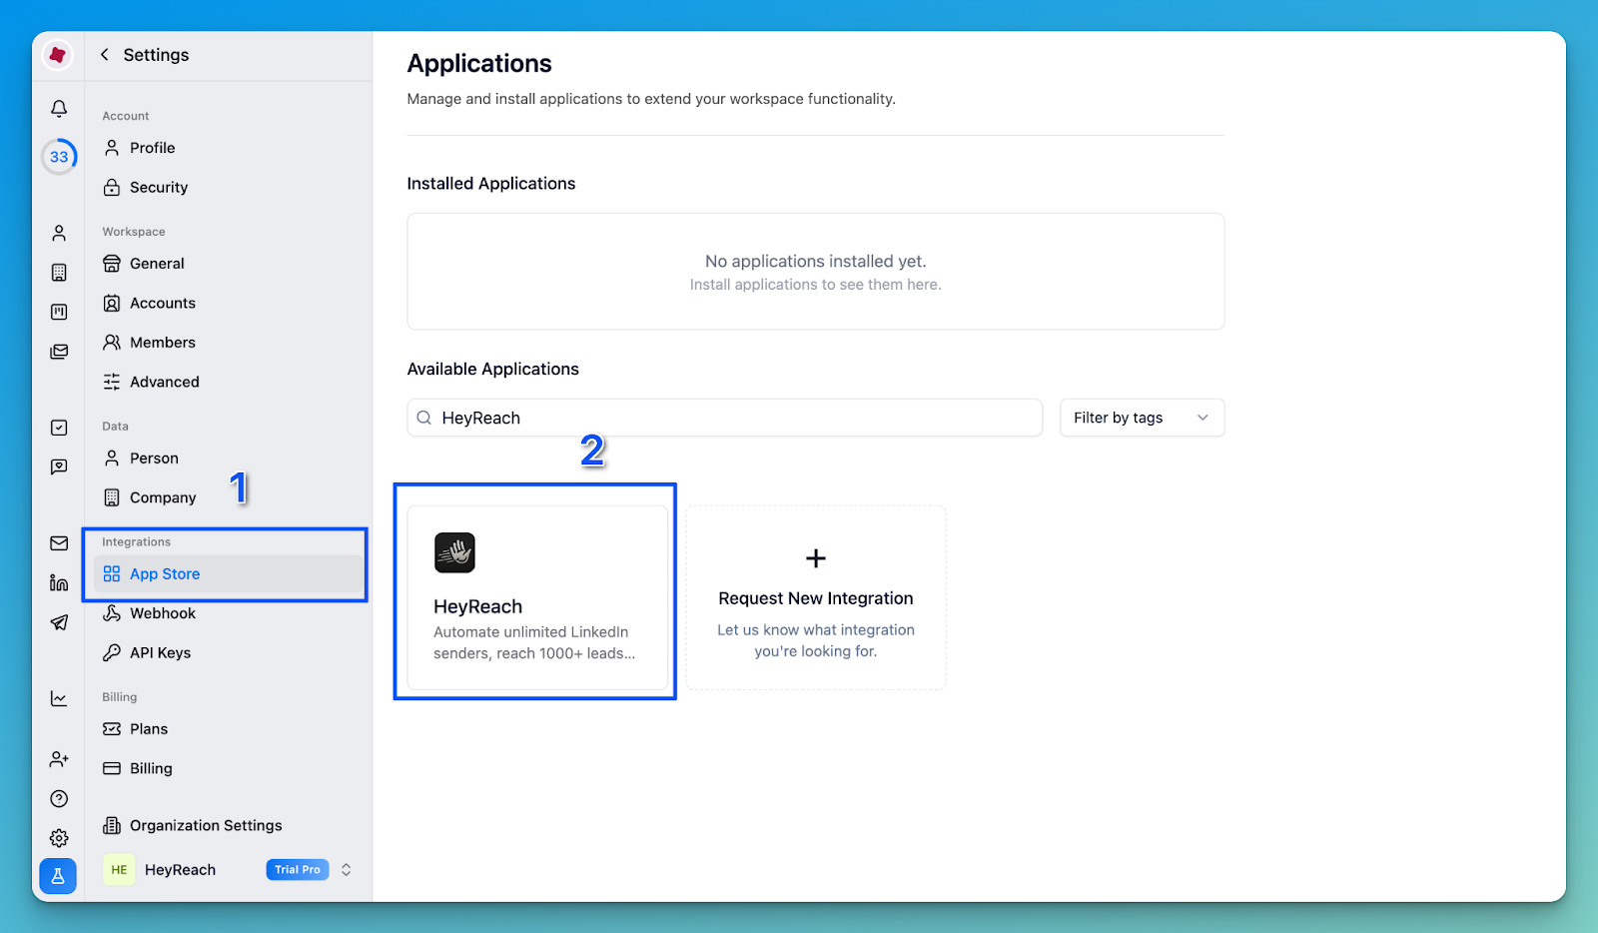Click 'No applications installed yet.' text
The height and width of the screenshot is (933, 1598).
pos(816,261)
